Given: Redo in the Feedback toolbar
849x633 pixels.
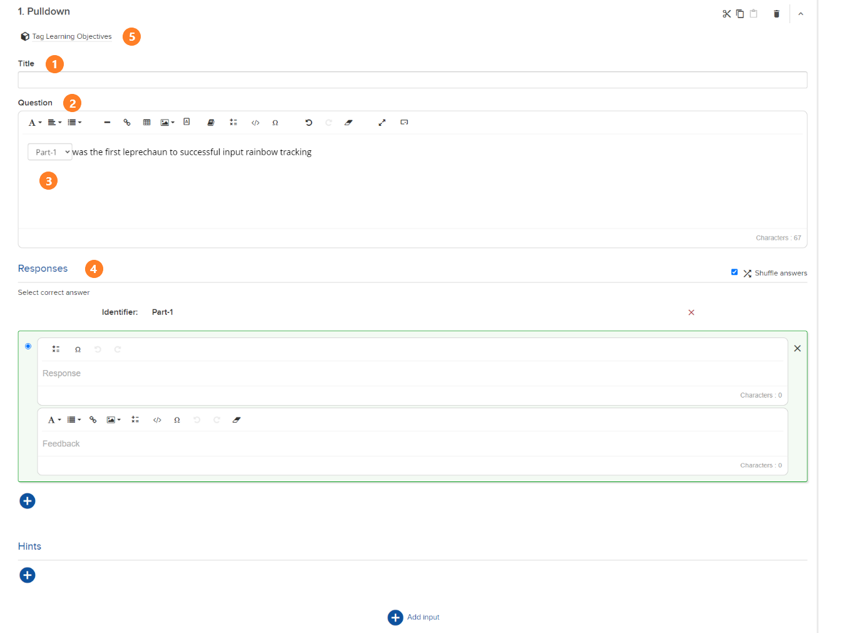Looking at the screenshot, I should pos(217,420).
